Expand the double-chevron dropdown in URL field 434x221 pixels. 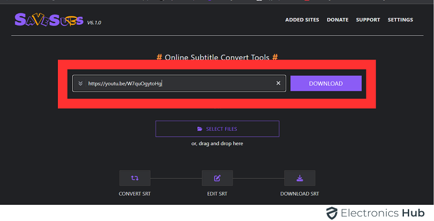tap(80, 83)
